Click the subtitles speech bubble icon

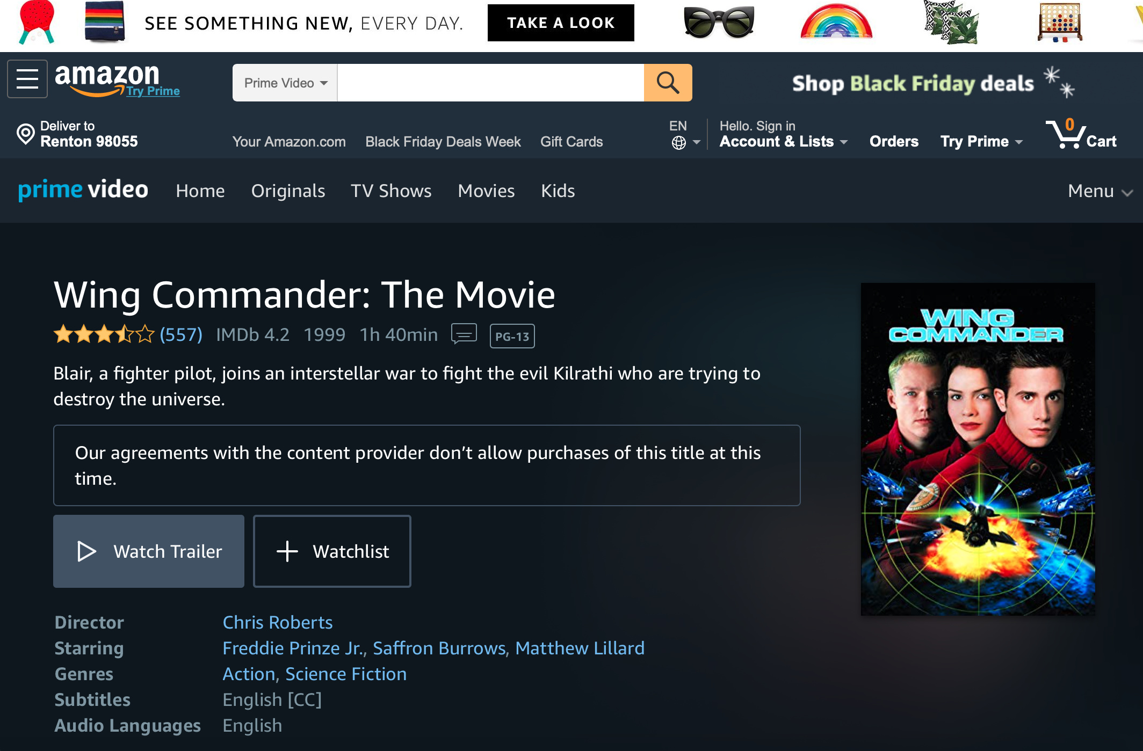click(x=464, y=334)
